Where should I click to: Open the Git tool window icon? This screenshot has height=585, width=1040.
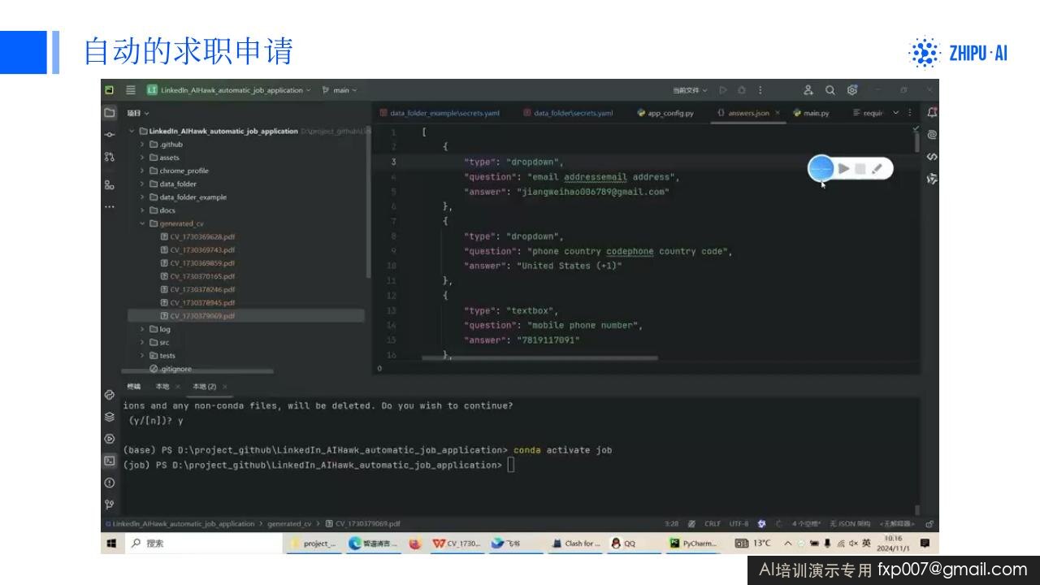point(110,505)
